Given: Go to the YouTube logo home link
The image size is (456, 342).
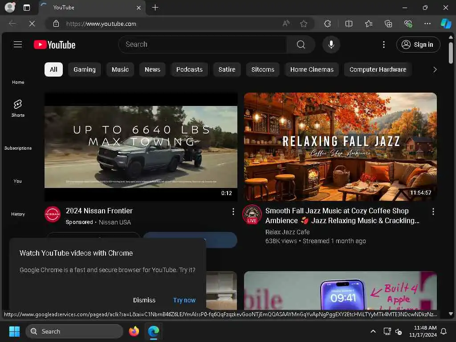Looking at the screenshot, I should point(54,45).
